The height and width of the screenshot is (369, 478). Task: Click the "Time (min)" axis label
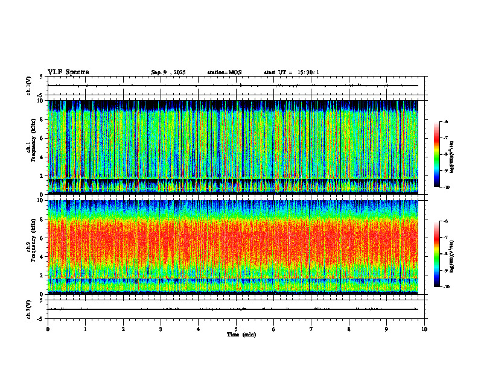pos(241,335)
